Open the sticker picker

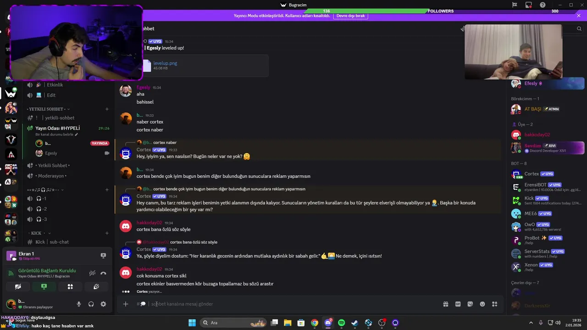pos(470,304)
